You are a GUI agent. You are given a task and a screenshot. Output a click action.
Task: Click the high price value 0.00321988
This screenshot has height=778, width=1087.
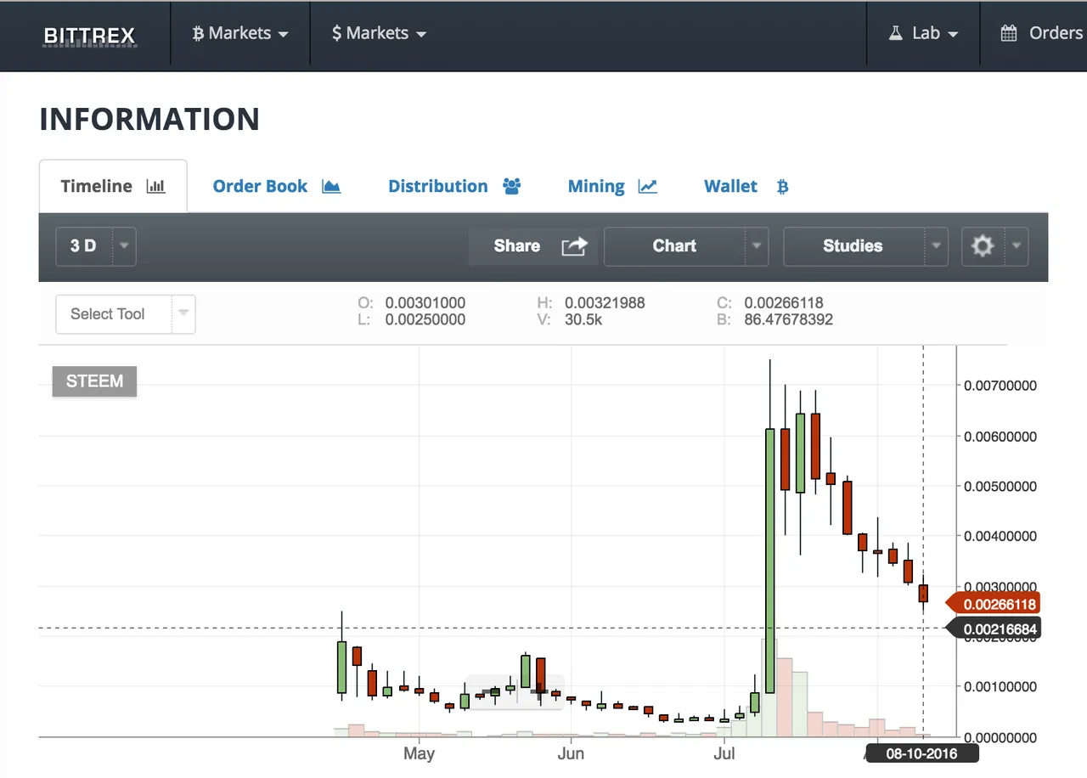(605, 302)
